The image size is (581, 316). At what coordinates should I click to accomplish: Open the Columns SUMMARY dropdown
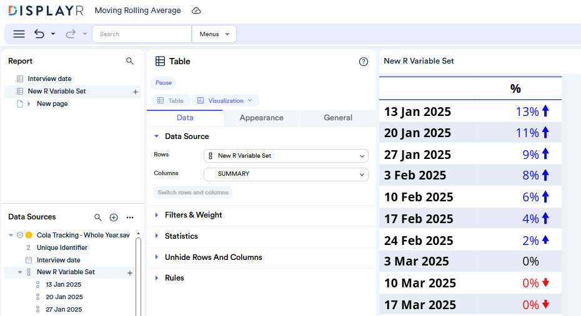click(x=286, y=175)
